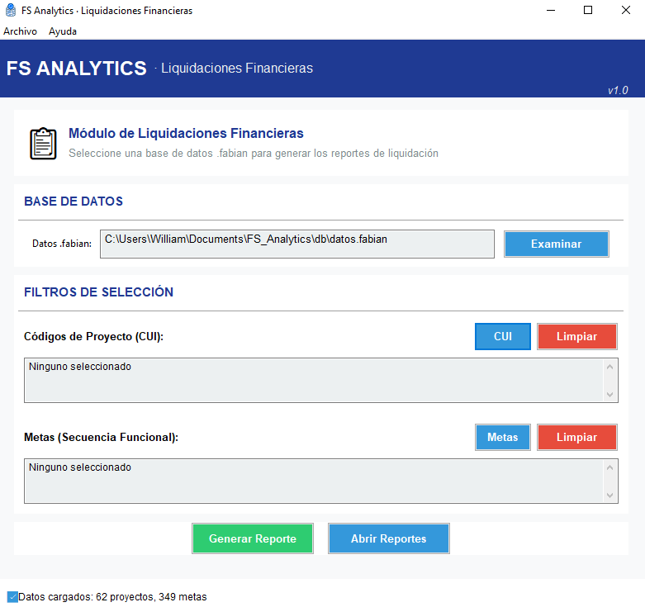The height and width of the screenshot is (607, 645).
Task: Open the Ayuda menu
Action: pyautogui.click(x=63, y=31)
